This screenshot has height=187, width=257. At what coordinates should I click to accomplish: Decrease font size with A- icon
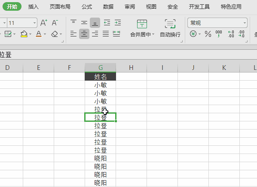55,23
